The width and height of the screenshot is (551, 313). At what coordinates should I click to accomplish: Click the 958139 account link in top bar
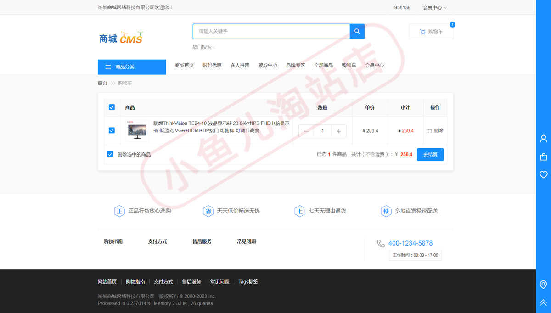pos(402,7)
